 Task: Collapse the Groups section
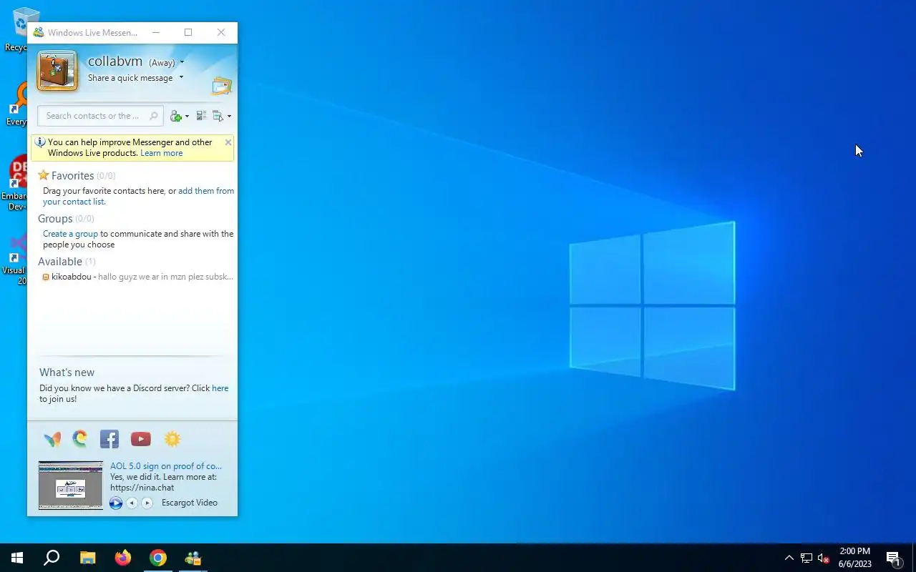pyautogui.click(x=55, y=219)
